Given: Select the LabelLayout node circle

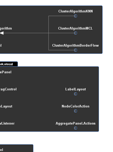Looking at the screenshot, I should point(76,94).
